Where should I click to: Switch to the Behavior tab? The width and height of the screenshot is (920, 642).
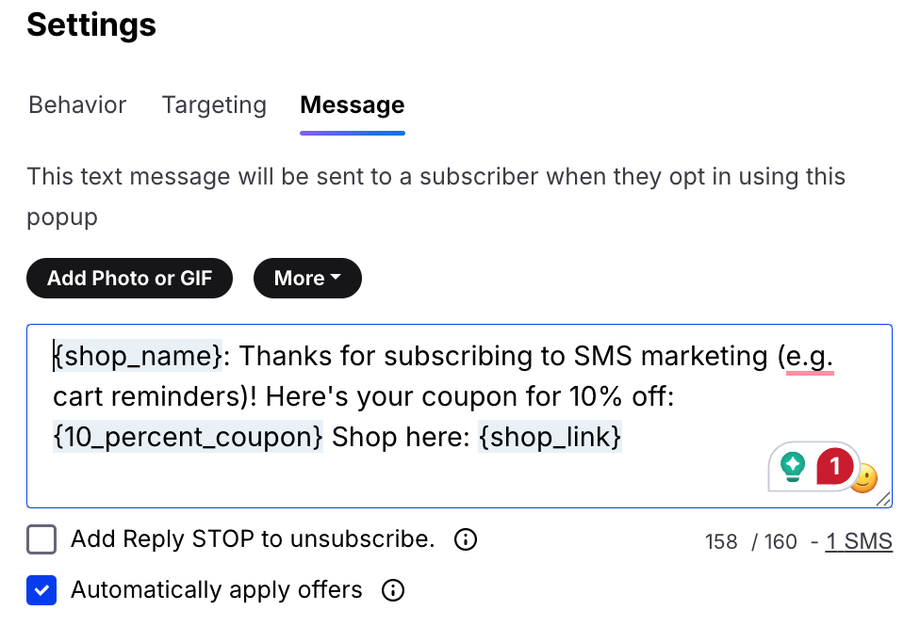click(x=77, y=105)
